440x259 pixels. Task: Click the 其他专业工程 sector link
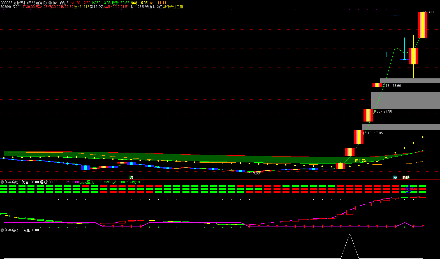[173, 7]
